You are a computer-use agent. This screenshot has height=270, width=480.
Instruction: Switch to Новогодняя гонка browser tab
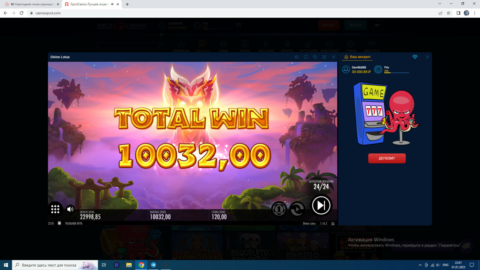[x=32, y=4]
